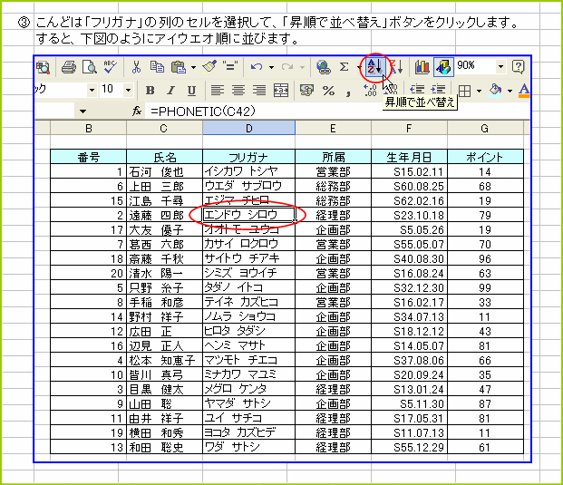
Task: Select the Format Painter brush
Action: coord(209,67)
